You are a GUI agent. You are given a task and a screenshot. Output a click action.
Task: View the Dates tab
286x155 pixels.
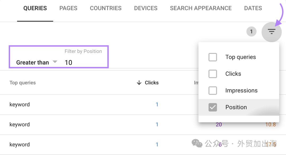pos(253,8)
